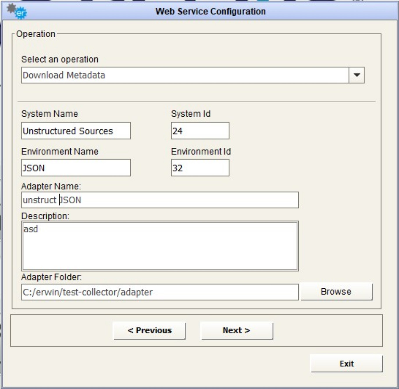Click into the Environment Name field
Image resolution: width=399 pixels, height=389 pixels.
[x=76, y=168]
